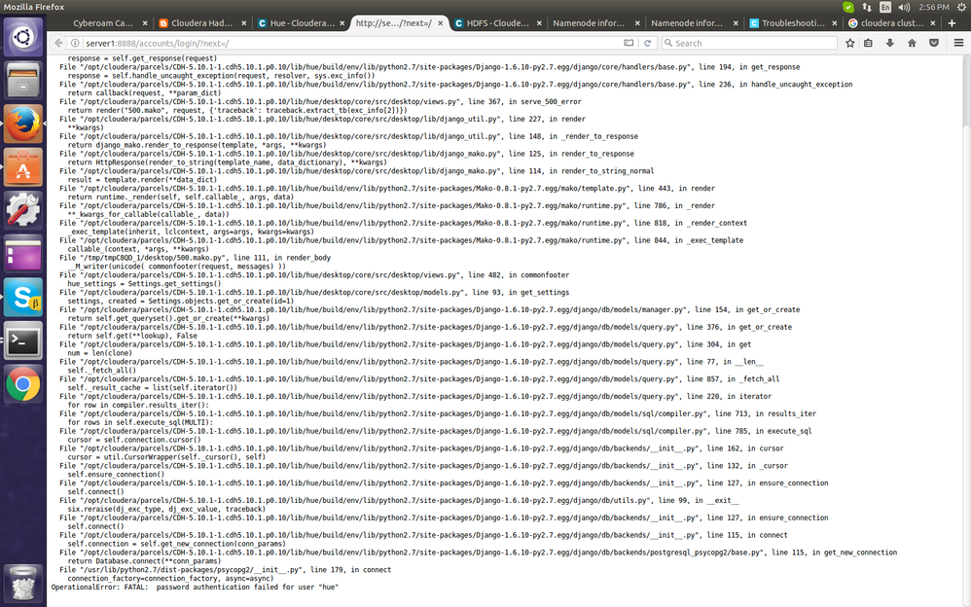Close the Cloudera Had... tab
Image resolution: width=971 pixels, height=607 pixels.
(x=243, y=23)
